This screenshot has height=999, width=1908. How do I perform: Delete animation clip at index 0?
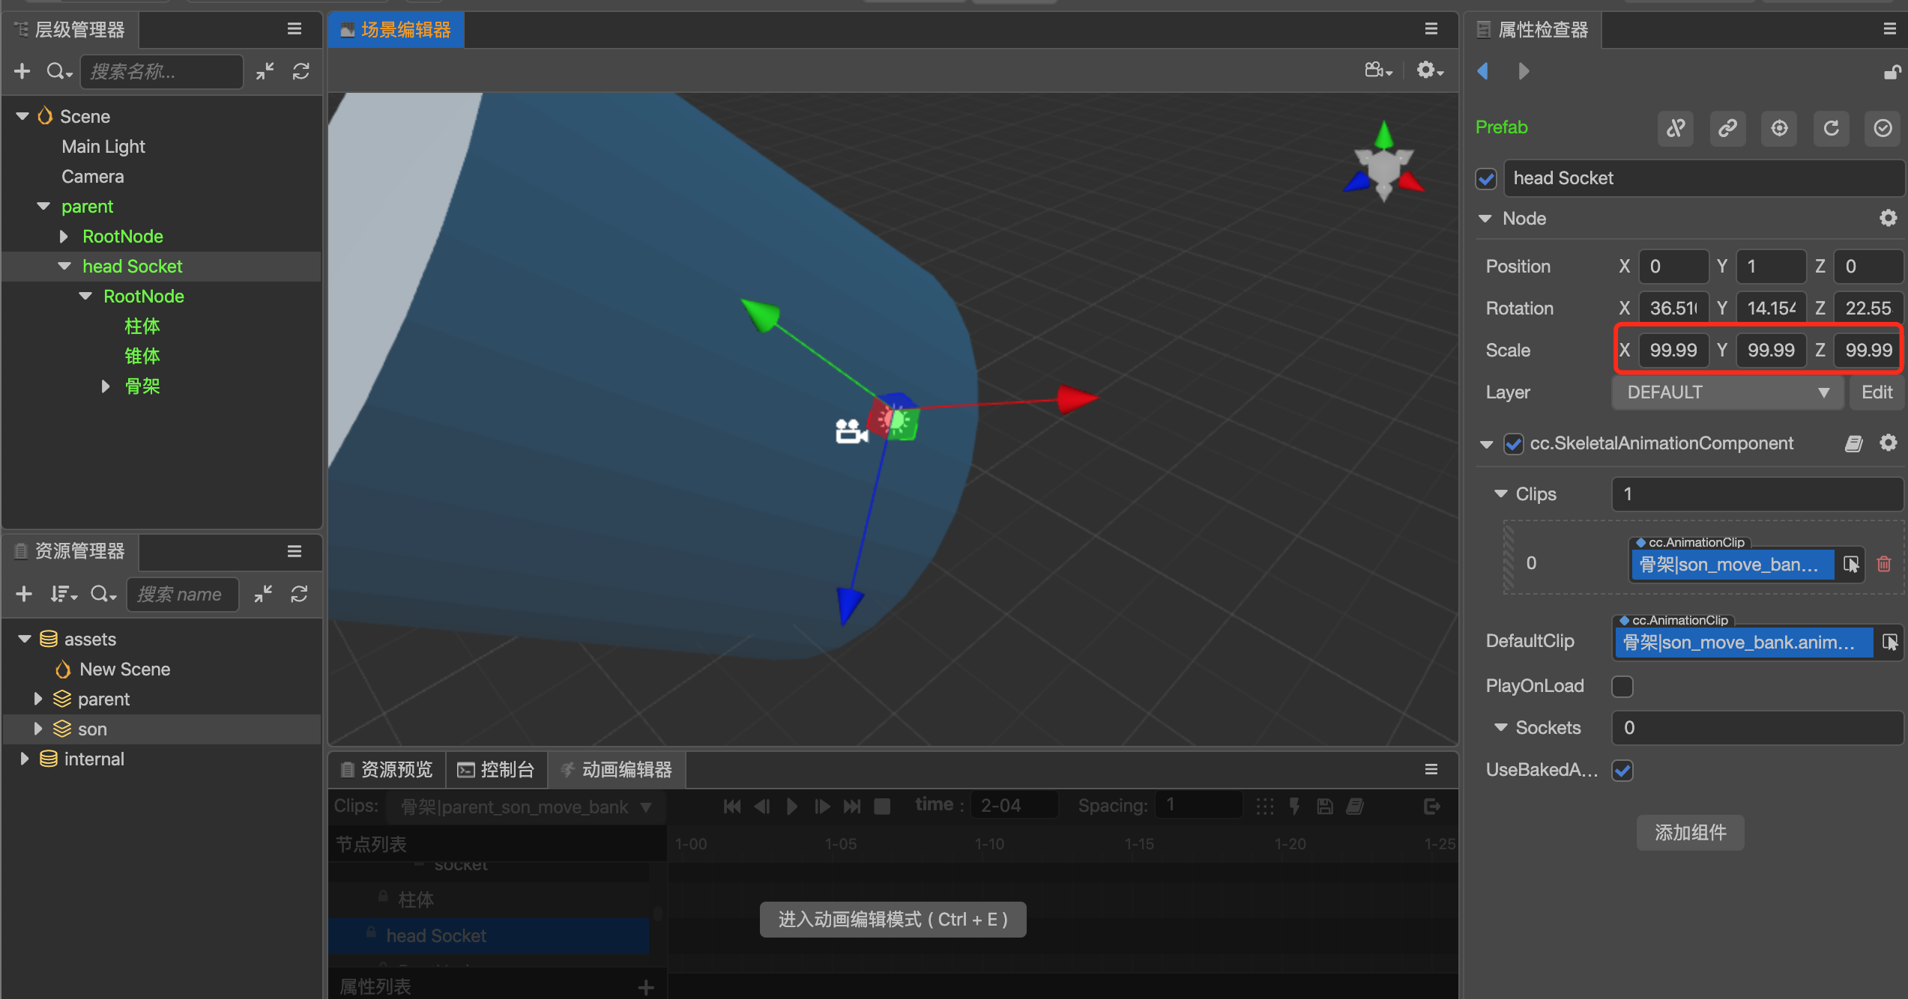point(1884,564)
